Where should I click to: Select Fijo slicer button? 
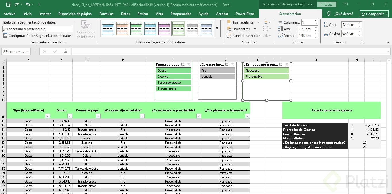[217, 70]
